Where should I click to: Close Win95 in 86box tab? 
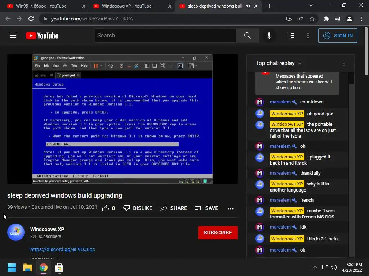84,6
